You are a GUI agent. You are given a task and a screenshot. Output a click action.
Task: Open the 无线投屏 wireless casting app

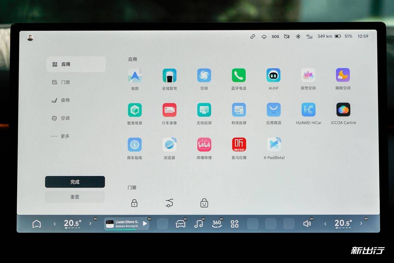[x=204, y=110]
